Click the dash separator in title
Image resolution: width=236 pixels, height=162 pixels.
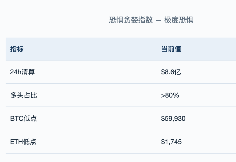158,20
